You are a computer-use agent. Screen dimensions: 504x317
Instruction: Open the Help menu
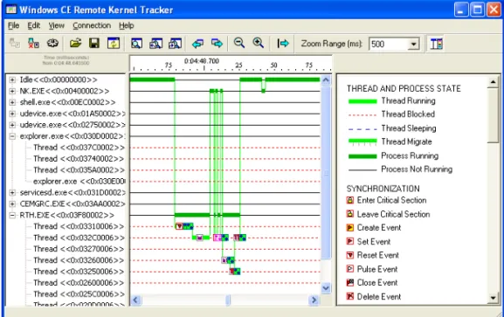pos(127,25)
